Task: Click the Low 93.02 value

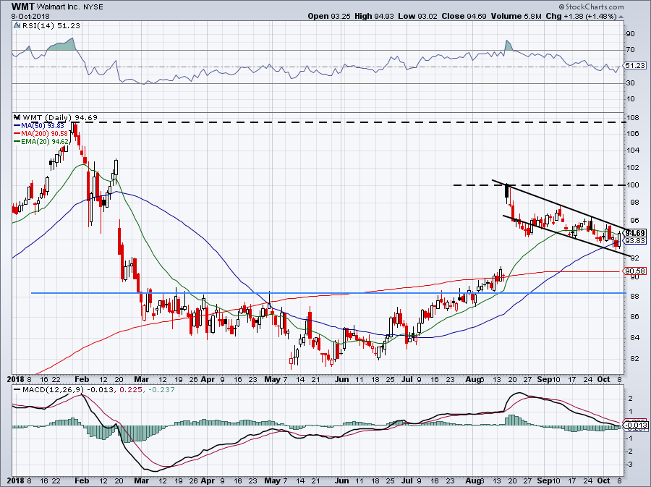Action: click(x=417, y=16)
